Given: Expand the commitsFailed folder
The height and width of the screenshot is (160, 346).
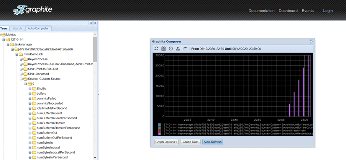Looking at the screenshot, I should coord(30,99).
